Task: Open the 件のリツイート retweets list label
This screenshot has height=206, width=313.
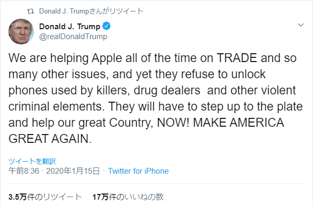Action: click(54, 197)
